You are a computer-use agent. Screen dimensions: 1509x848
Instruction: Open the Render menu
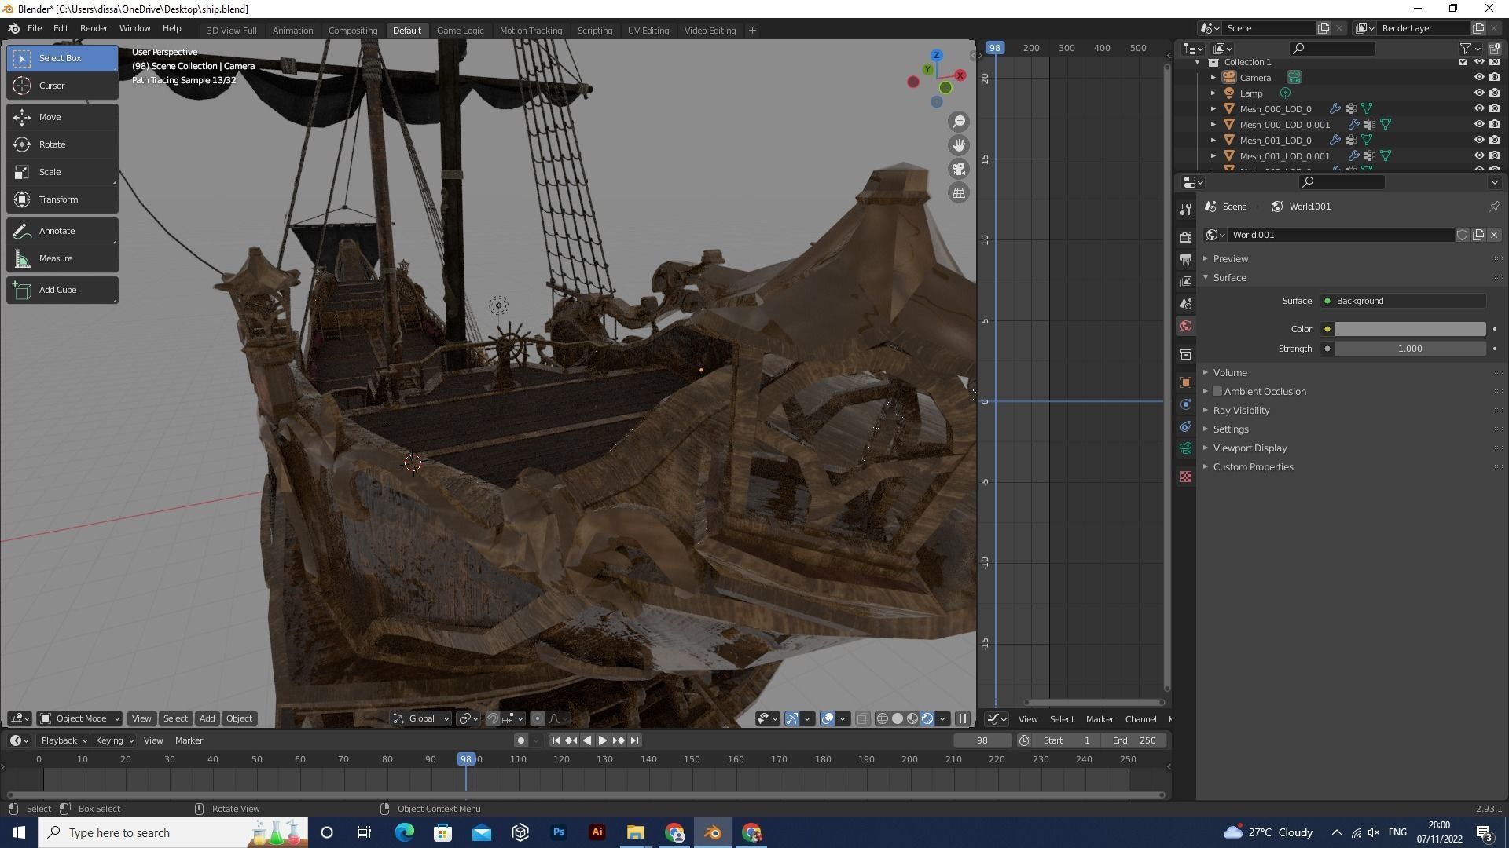click(94, 28)
